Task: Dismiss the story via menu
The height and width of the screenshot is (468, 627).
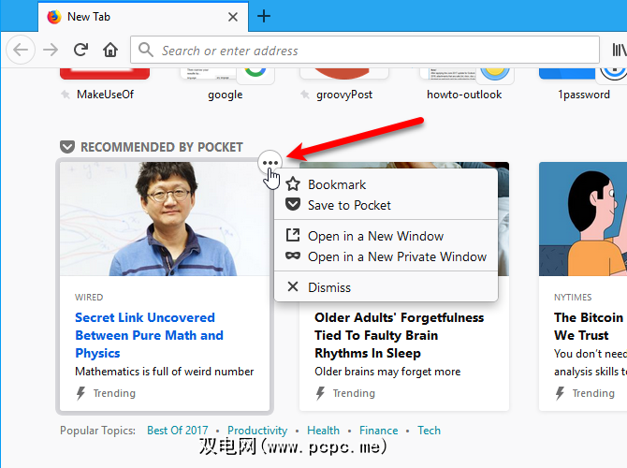Action: pyautogui.click(x=386, y=287)
